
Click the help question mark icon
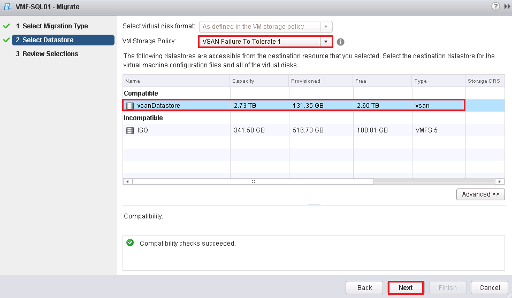pyautogui.click(x=495, y=6)
